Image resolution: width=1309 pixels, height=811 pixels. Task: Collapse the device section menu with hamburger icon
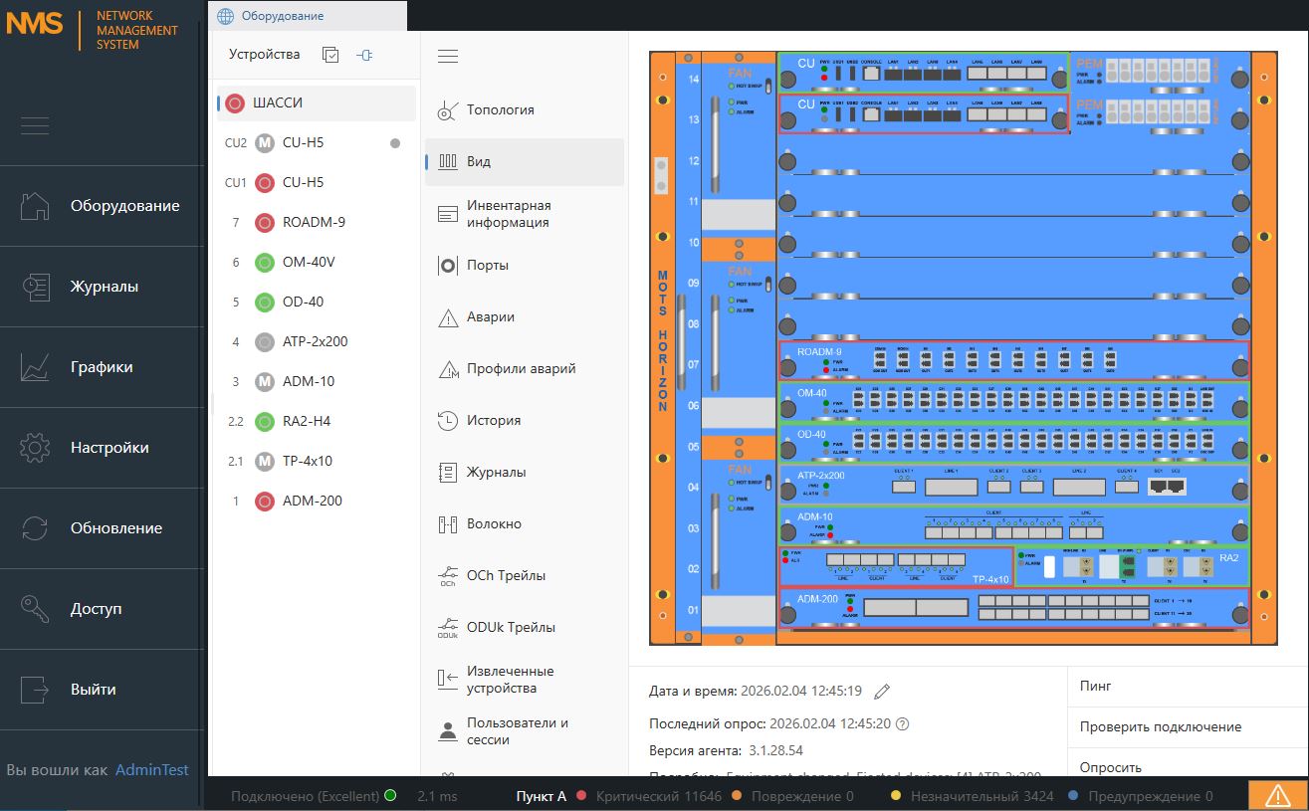[x=448, y=57]
